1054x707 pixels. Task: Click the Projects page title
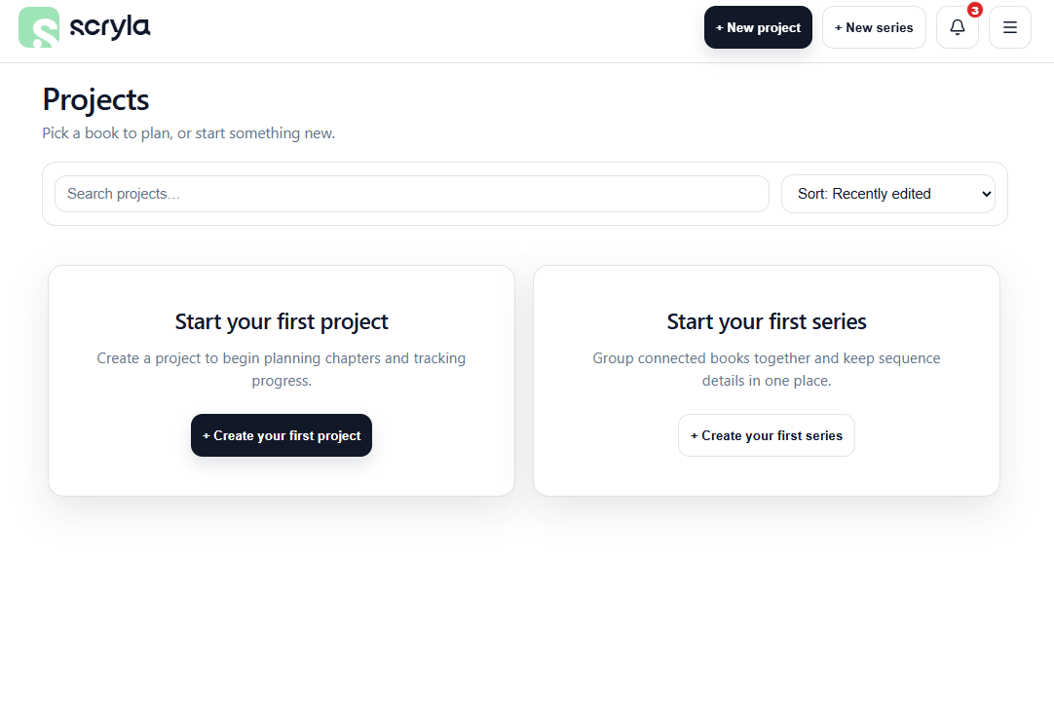point(95,99)
